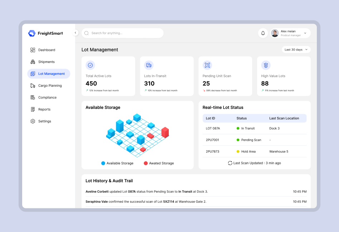Select the LOT 087A row
The height and width of the screenshot is (232, 339).
click(x=254, y=128)
